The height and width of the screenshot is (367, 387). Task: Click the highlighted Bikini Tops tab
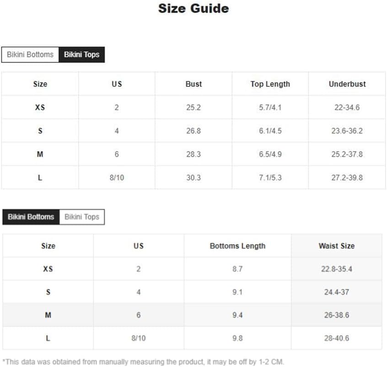point(81,55)
